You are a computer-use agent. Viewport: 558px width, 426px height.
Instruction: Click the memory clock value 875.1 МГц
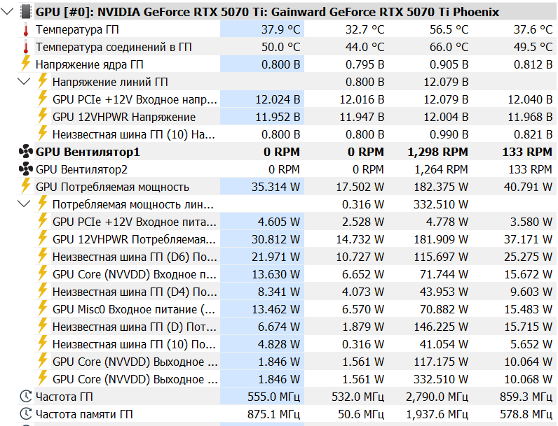click(274, 414)
